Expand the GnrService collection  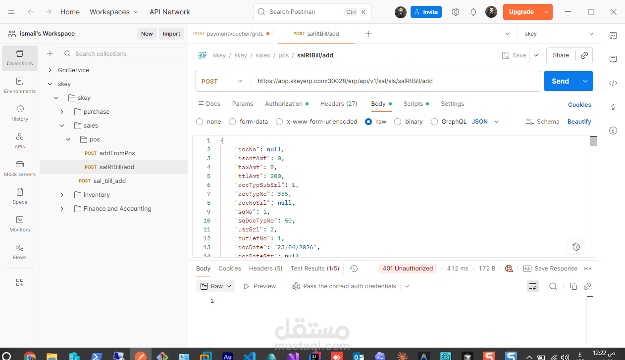[50, 70]
